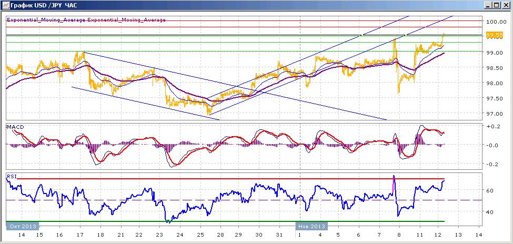Screen dimensions: 513x244
Task: Click date label 11 on time axis
Action: (419, 235)
